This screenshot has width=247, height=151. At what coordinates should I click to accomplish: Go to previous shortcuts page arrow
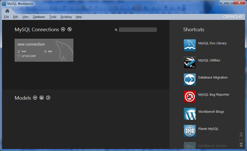(241, 134)
